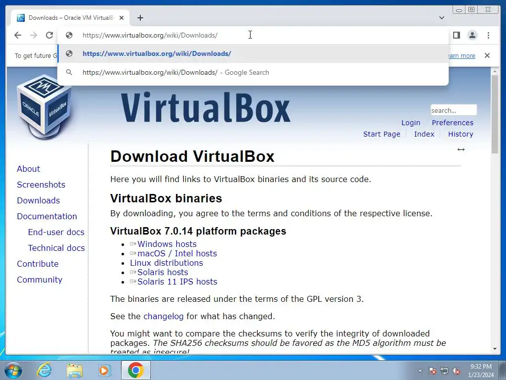Click the scrollbar down arrow
Viewport: 506px width, 380px height.
click(x=495, y=349)
